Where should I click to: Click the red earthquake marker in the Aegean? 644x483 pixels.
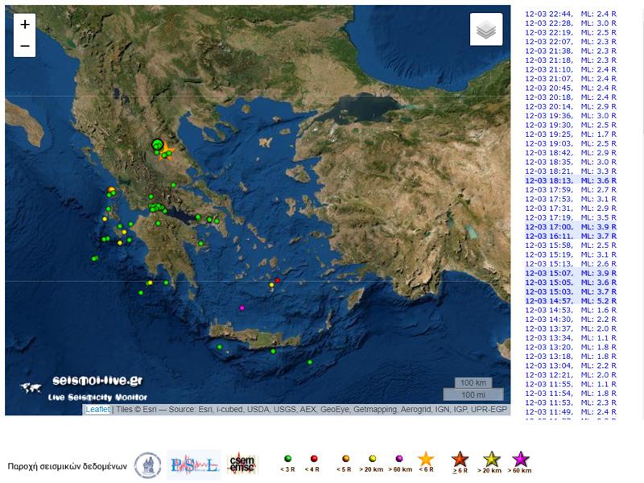coord(277,281)
